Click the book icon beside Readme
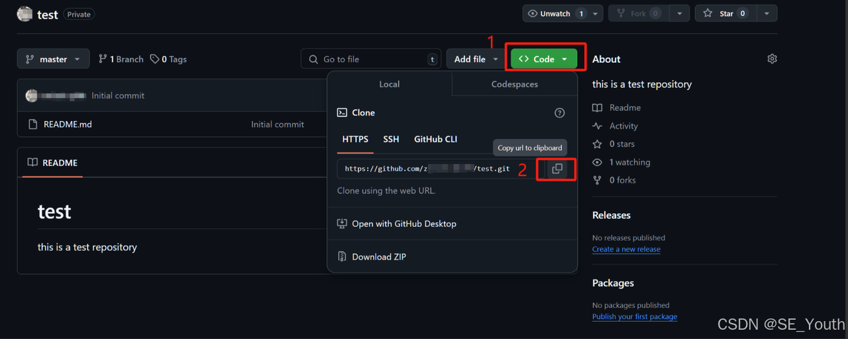The image size is (848, 339). pos(598,107)
